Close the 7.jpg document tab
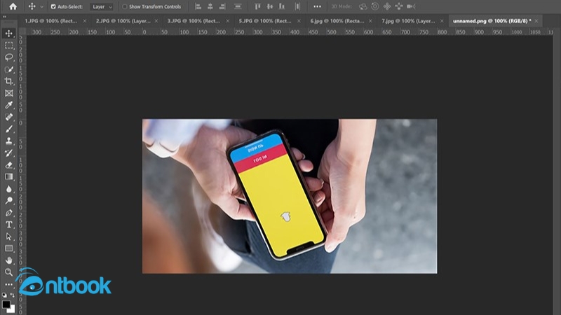Viewport: 561px width, 315px height. pyautogui.click(x=442, y=21)
